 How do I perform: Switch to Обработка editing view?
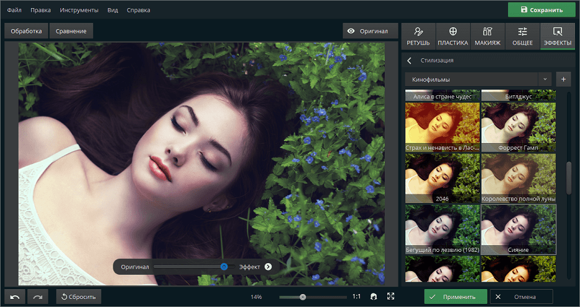pos(26,31)
